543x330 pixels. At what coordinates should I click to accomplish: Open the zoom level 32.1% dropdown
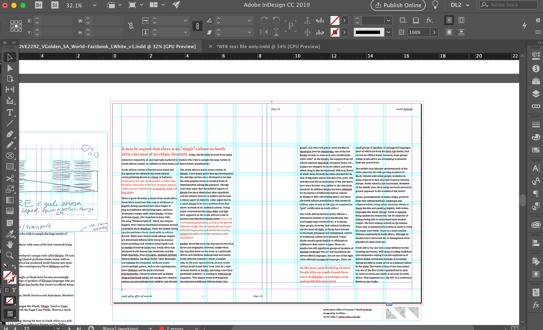coord(94,5)
